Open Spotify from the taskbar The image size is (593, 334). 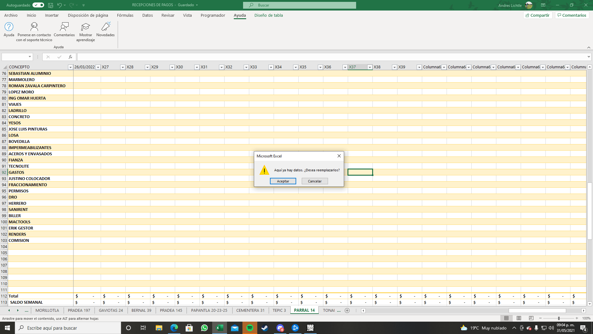(x=250, y=328)
